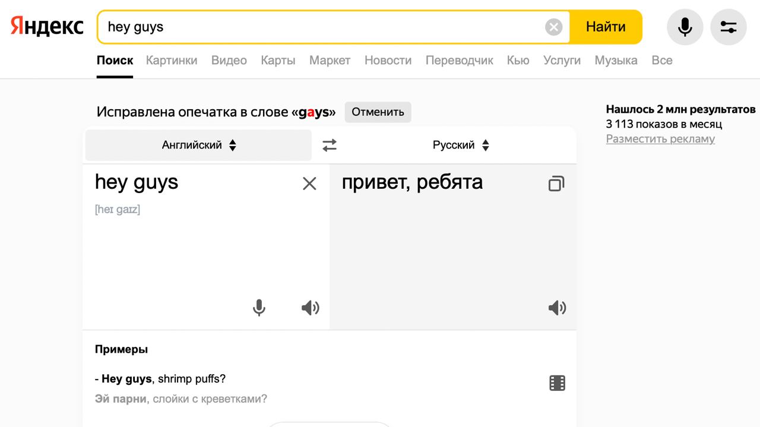Switch to the Картинки tab
This screenshot has width=760, height=427.
(x=172, y=60)
